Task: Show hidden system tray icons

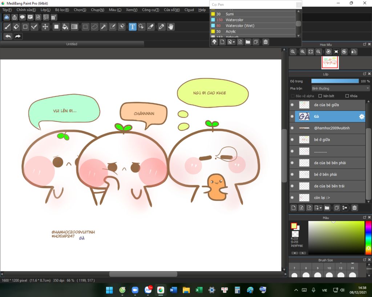Action: pyautogui.click(x=296, y=290)
